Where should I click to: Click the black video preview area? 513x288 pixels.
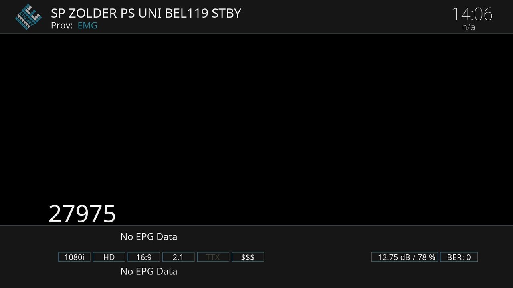tap(256, 120)
